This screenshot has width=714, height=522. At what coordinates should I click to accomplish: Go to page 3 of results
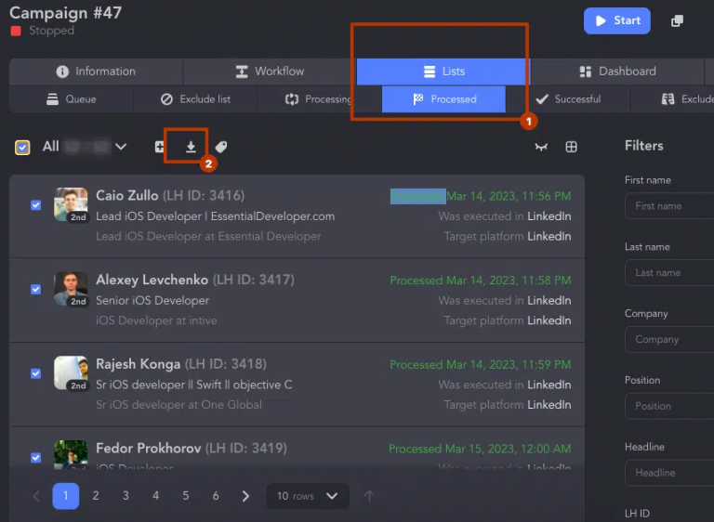(126, 496)
